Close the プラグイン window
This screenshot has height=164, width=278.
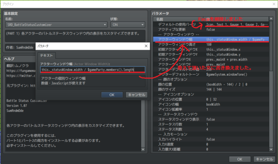tap(274, 4)
